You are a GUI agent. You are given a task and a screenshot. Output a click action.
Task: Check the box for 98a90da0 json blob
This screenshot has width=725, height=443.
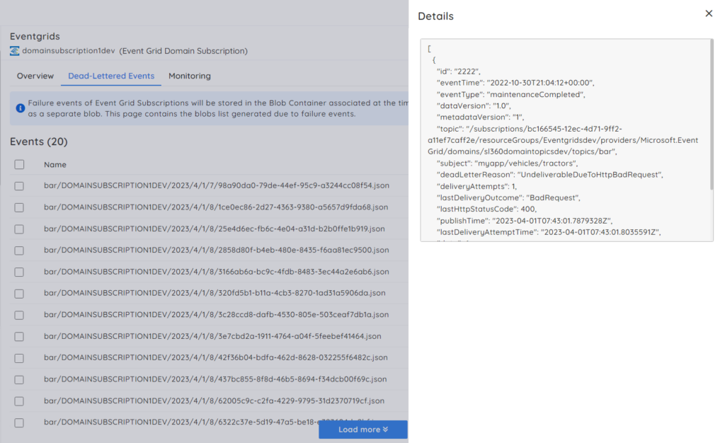19,186
